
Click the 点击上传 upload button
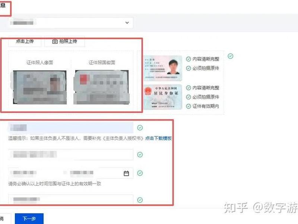click(x=25, y=41)
